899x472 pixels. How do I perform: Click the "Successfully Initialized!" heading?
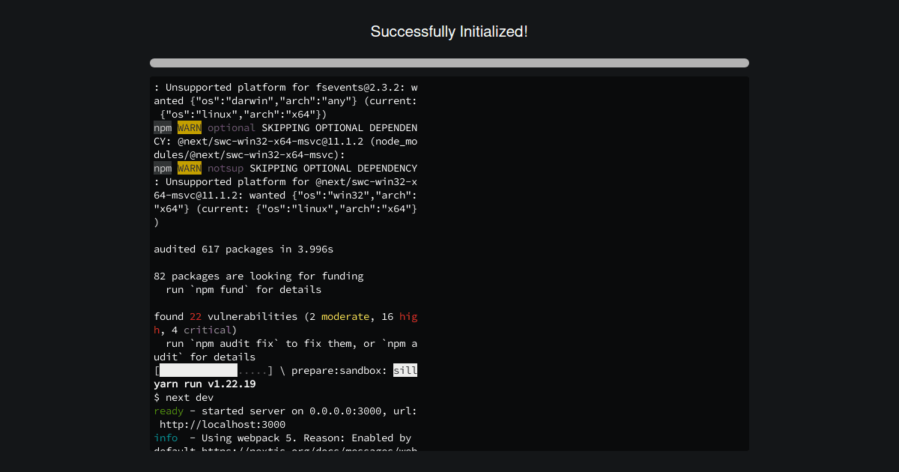[x=449, y=31]
